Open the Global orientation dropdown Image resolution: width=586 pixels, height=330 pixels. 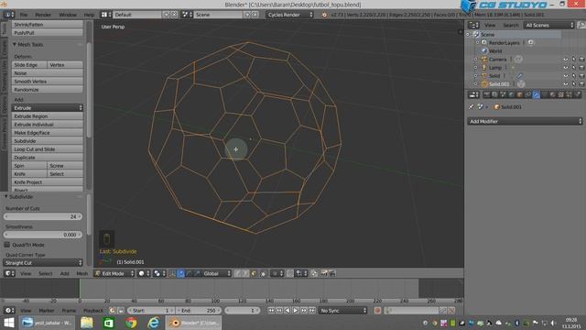click(x=217, y=273)
